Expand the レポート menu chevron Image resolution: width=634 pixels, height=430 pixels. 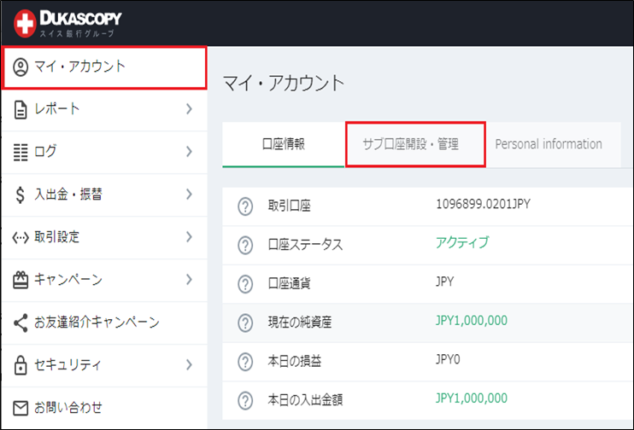pos(189,109)
